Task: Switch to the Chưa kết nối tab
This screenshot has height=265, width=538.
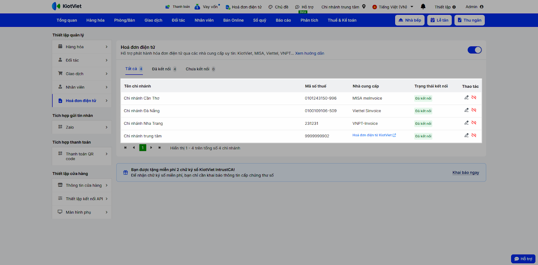Action: [200, 69]
